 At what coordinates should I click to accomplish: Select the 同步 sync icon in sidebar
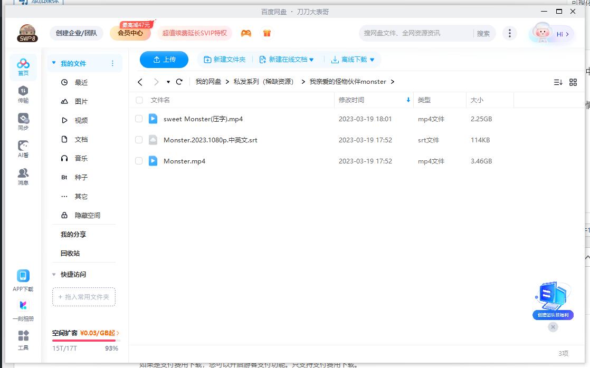pyautogui.click(x=23, y=120)
